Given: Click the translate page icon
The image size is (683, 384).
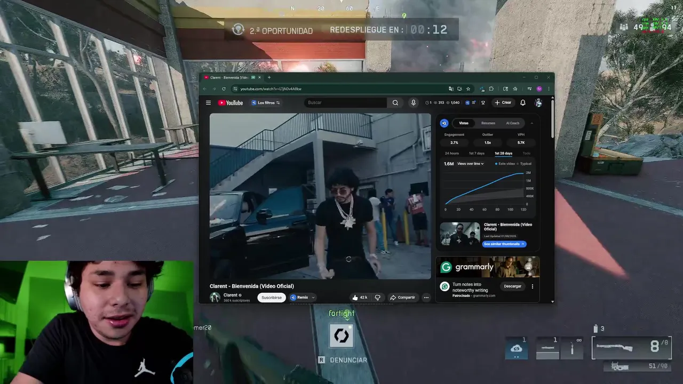Looking at the screenshot, I should point(451,89).
